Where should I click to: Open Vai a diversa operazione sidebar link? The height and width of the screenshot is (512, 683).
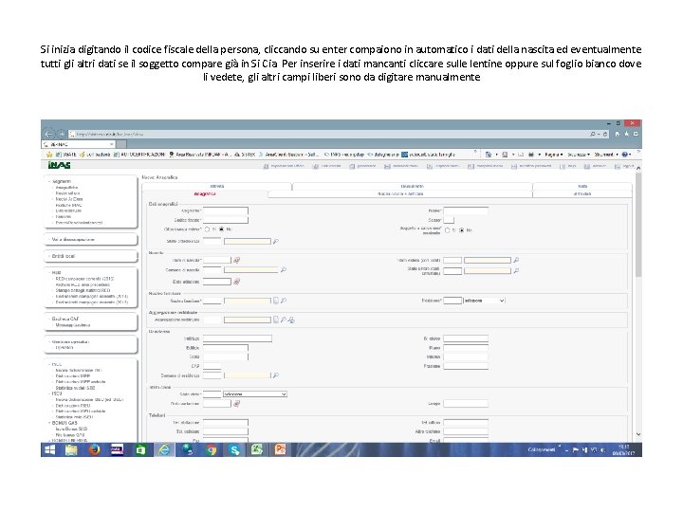coord(73,240)
